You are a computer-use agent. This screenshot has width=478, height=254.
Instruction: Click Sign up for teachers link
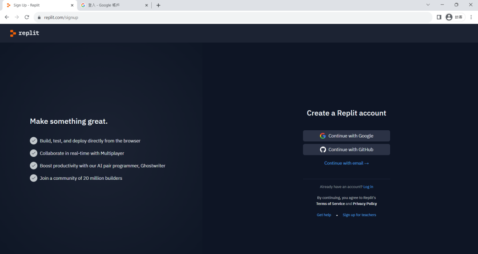[359, 215]
